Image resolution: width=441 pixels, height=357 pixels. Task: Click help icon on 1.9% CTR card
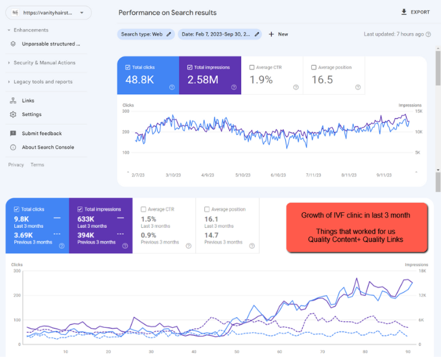(x=296, y=87)
